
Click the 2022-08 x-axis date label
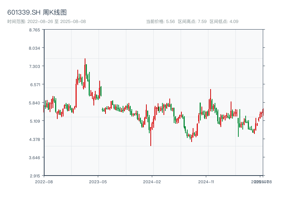(44, 181)
